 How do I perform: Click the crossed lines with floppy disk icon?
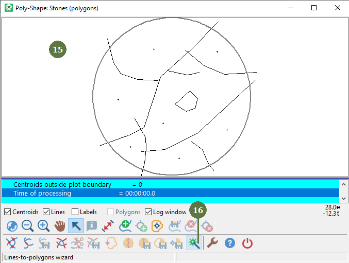click(x=93, y=243)
